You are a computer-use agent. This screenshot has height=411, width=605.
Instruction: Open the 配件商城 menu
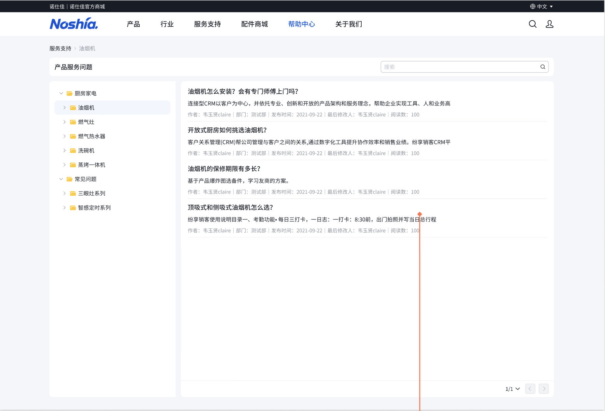[x=255, y=24]
